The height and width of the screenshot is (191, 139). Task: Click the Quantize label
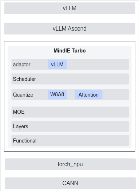[23, 95]
